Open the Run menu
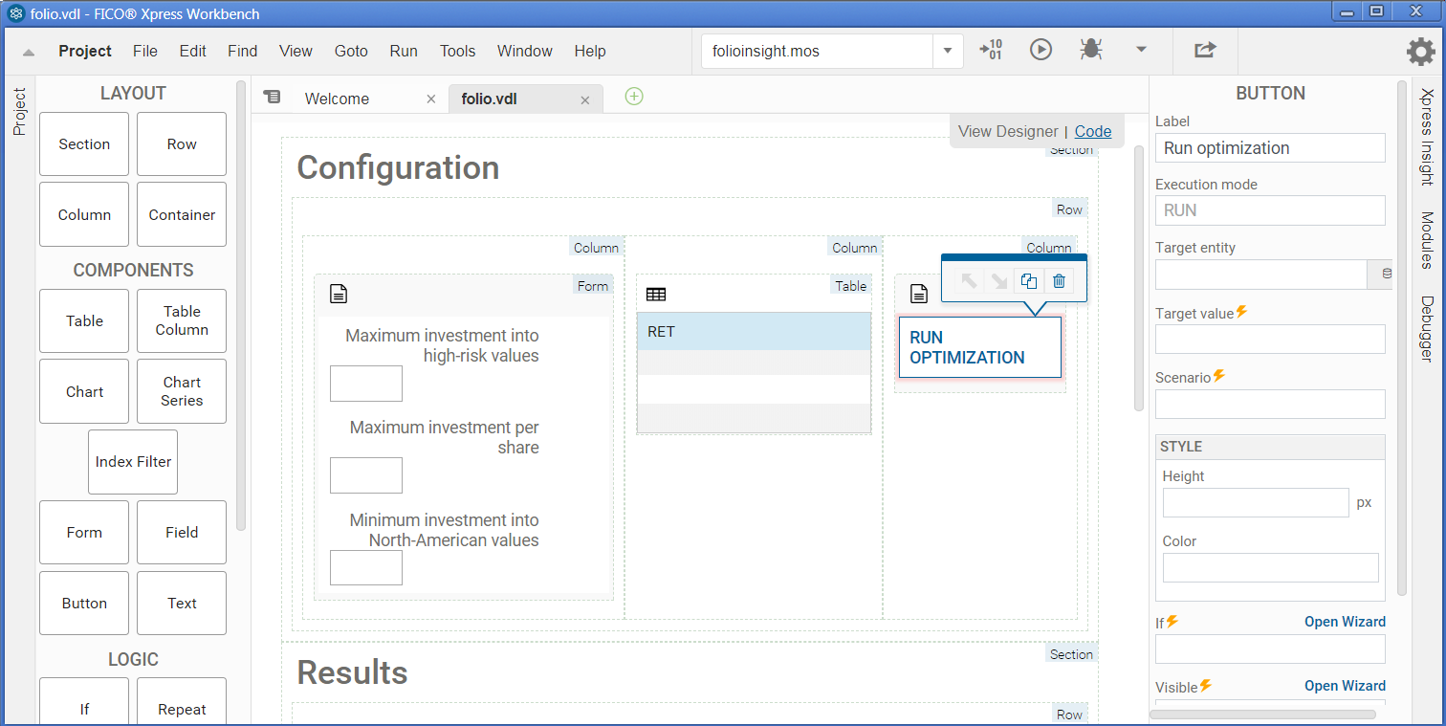The height and width of the screenshot is (726, 1446). click(404, 52)
